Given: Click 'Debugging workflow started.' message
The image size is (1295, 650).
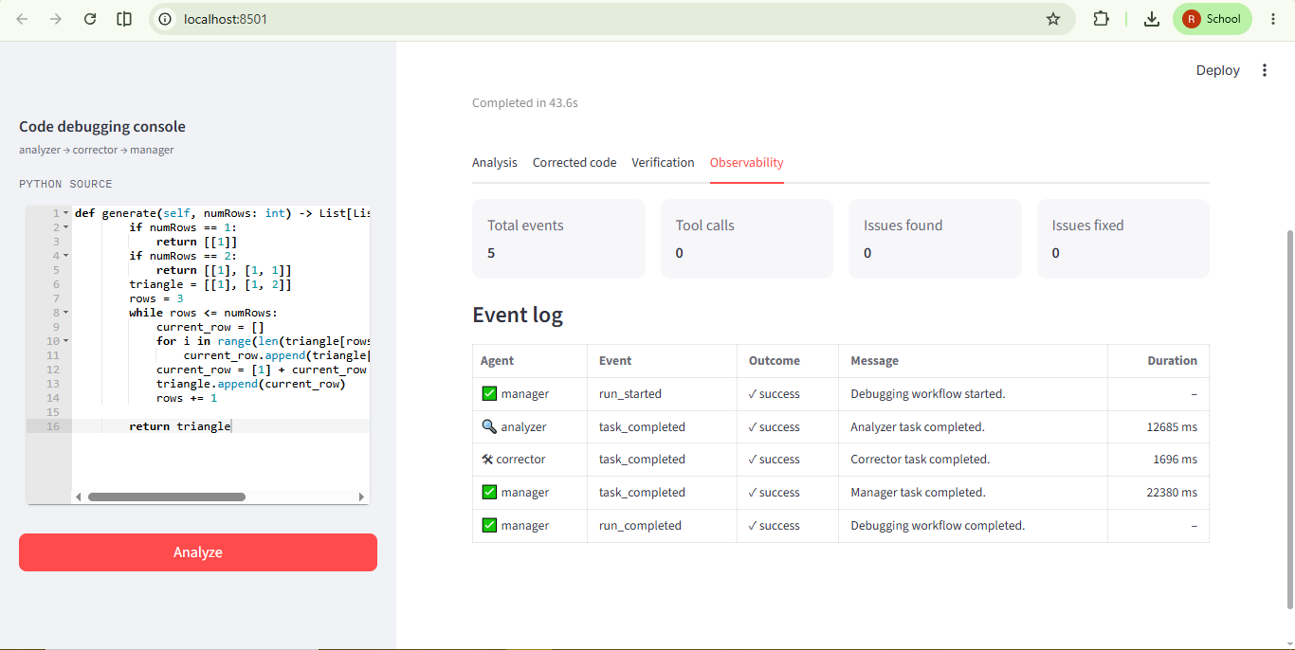Looking at the screenshot, I should (x=928, y=393).
